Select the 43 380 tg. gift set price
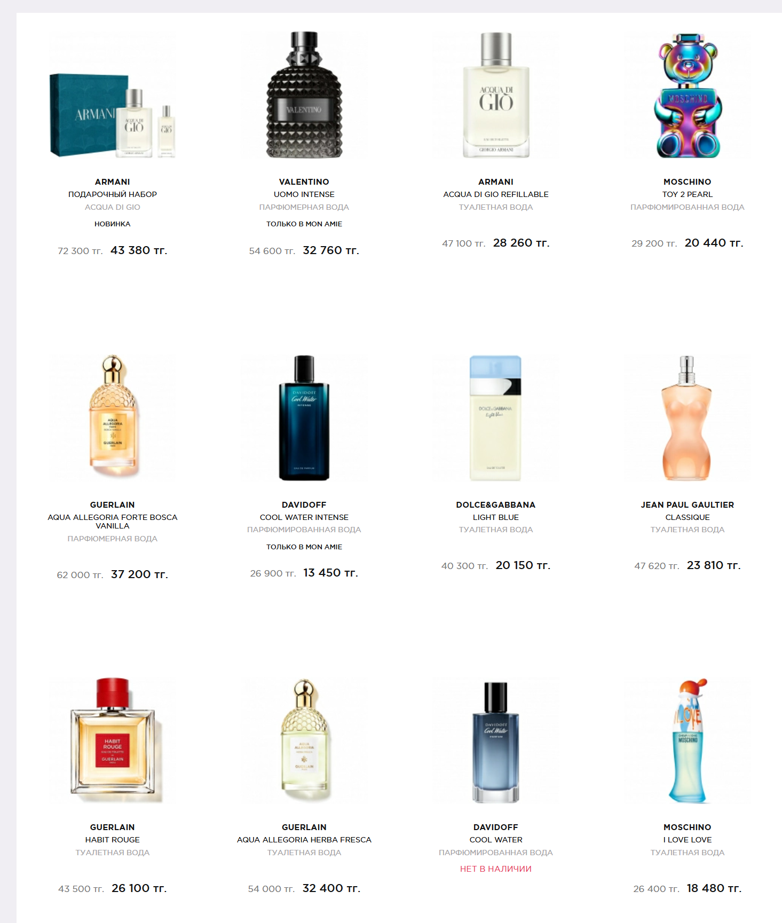The image size is (782, 923). (x=139, y=250)
